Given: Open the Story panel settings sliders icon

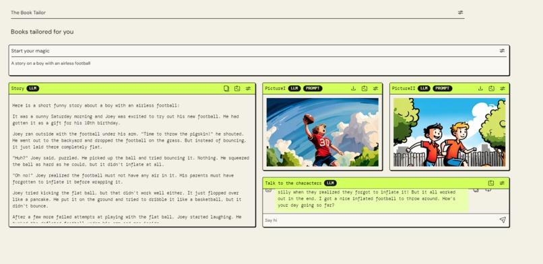Looking at the screenshot, I should [x=248, y=89].
